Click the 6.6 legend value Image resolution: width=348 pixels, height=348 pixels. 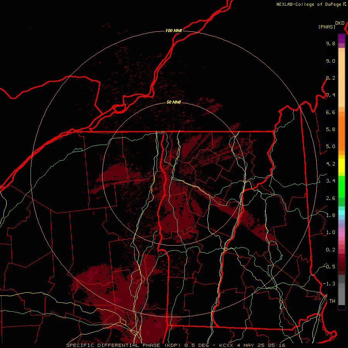(x=331, y=112)
